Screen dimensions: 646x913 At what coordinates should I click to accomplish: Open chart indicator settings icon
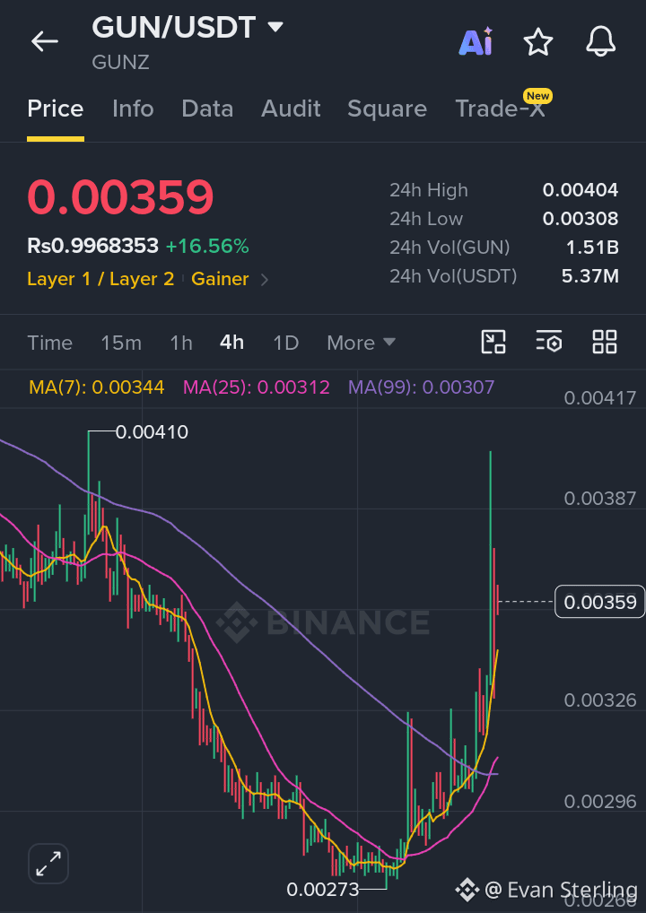[549, 342]
